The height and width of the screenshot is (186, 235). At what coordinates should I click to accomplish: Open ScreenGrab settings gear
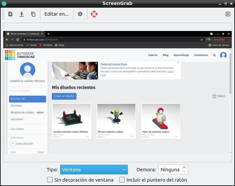pos(80,14)
